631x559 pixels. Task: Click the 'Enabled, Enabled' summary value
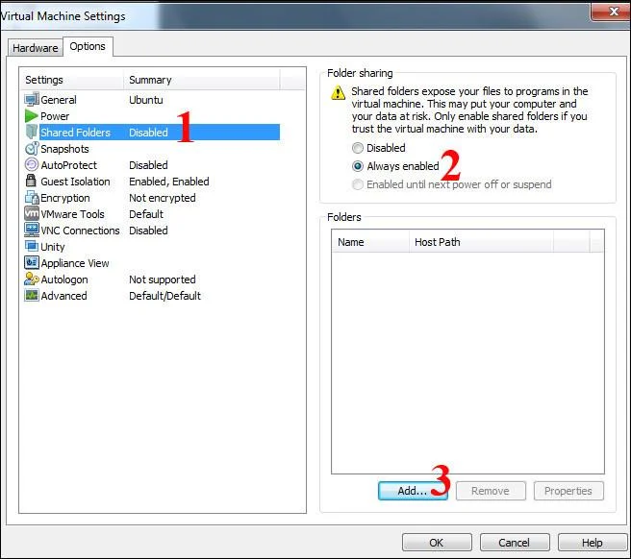[169, 182]
